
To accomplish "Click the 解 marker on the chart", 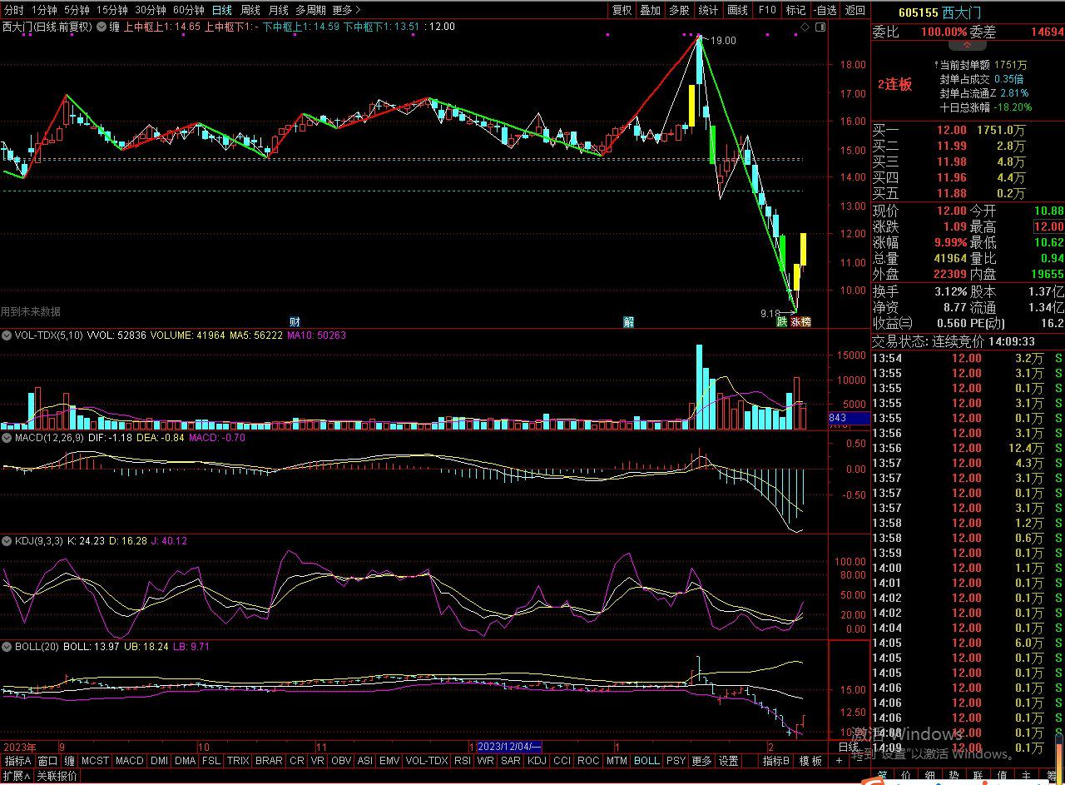I will 629,321.
